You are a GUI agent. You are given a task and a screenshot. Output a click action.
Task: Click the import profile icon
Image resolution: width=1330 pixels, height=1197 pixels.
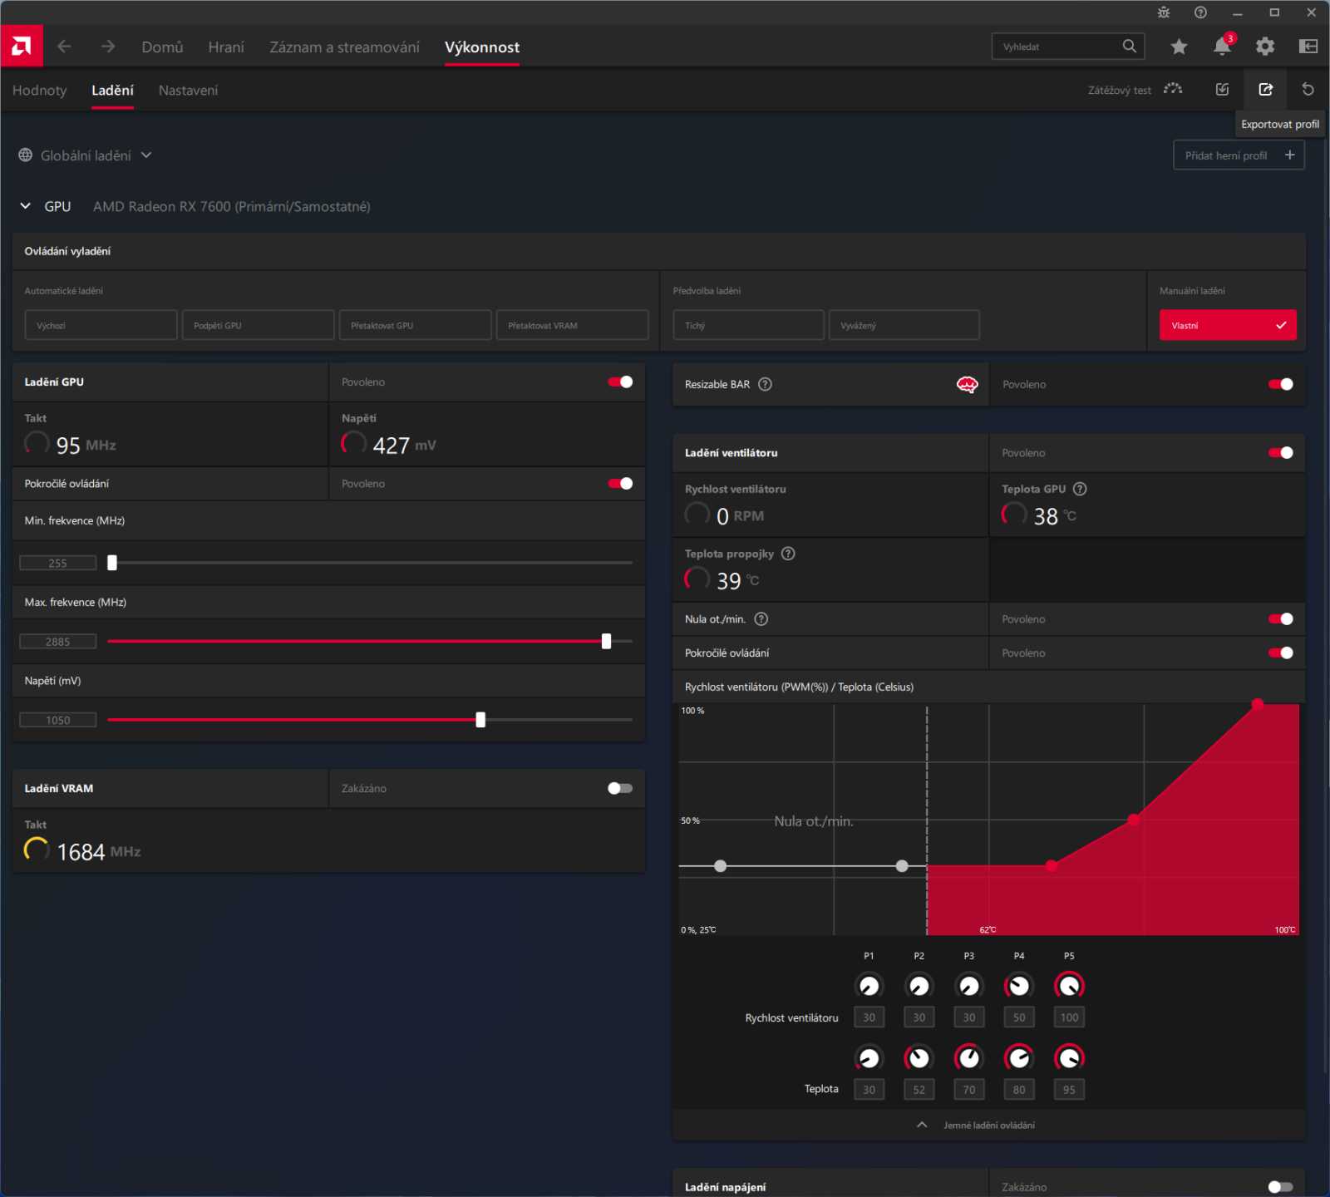click(1222, 89)
